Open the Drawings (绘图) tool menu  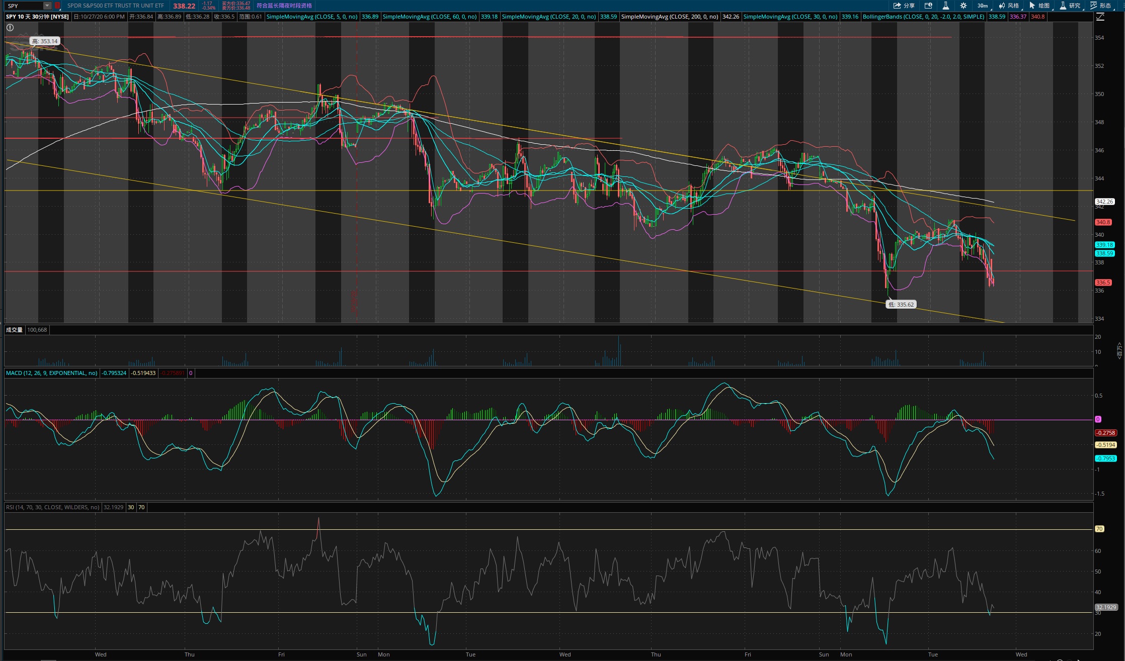click(x=1040, y=6)
